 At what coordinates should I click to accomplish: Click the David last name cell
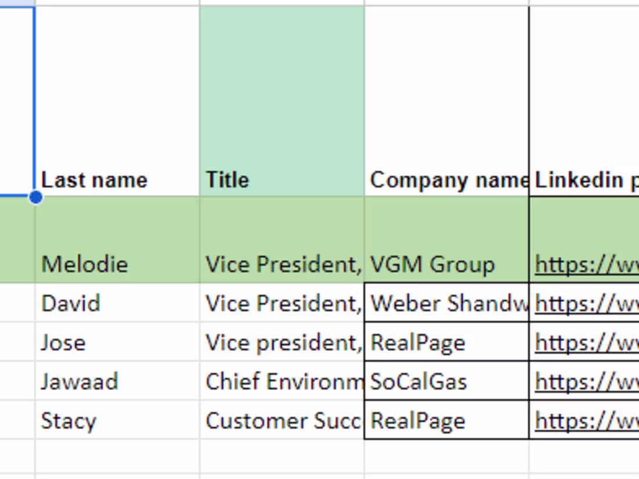[117, 302]
